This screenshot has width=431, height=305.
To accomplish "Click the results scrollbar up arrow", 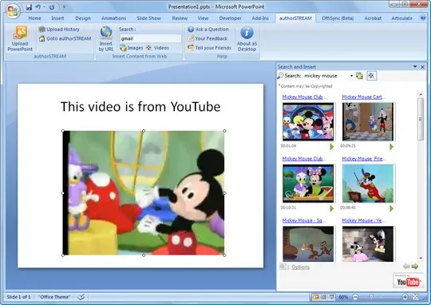I will coord(421,94).
